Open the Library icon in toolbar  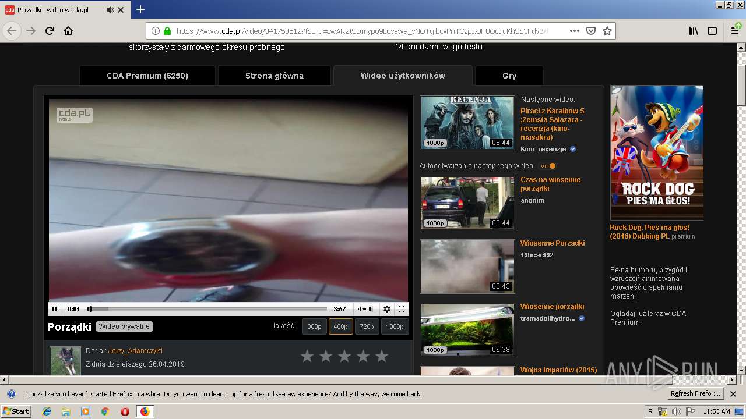point(694,31)
